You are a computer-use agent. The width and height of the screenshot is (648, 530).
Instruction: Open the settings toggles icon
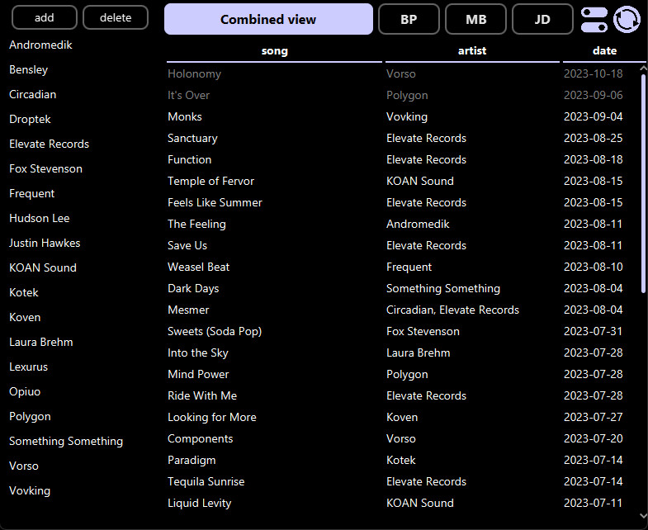click(594, 20)
